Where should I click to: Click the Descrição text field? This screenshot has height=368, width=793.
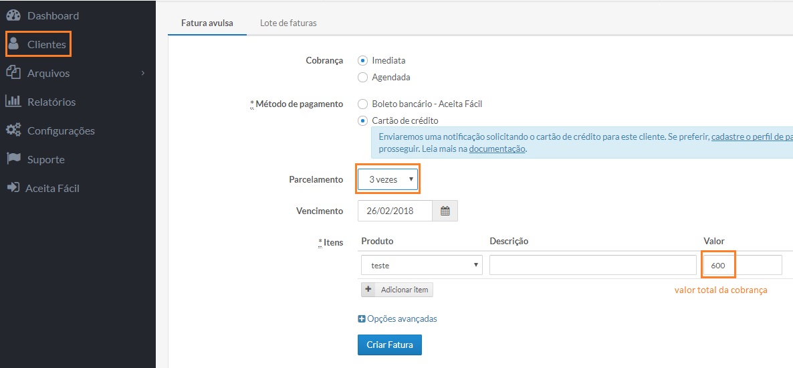pyautogui.click(x=592, y=265)
